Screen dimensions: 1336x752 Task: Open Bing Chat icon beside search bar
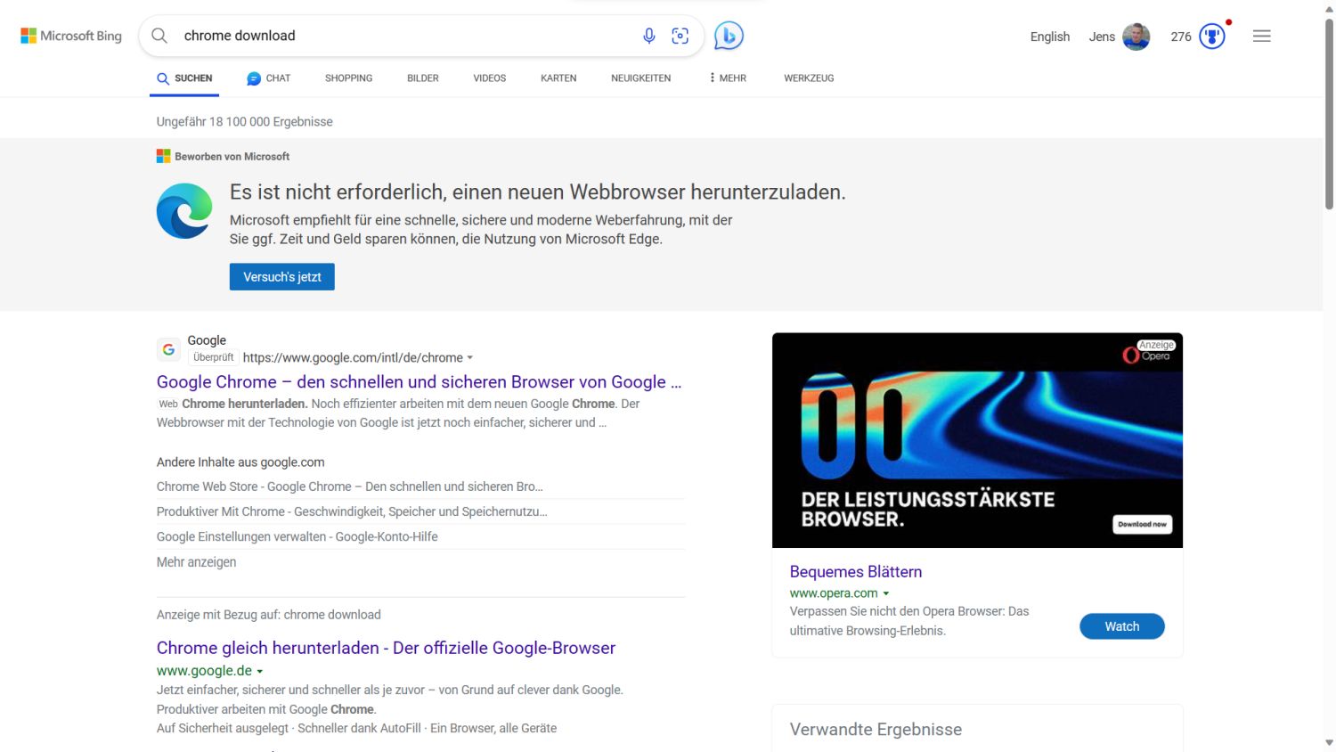[x=729, y=36]
